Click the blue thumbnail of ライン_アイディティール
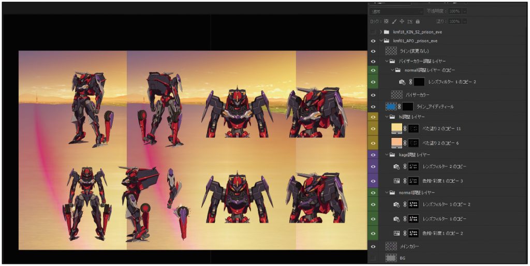 (x=391, y=106)
